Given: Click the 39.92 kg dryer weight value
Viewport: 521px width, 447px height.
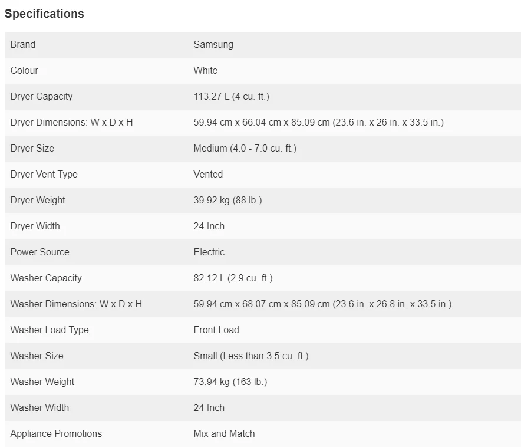Looking at the screenshot, I should pos(227,200).
